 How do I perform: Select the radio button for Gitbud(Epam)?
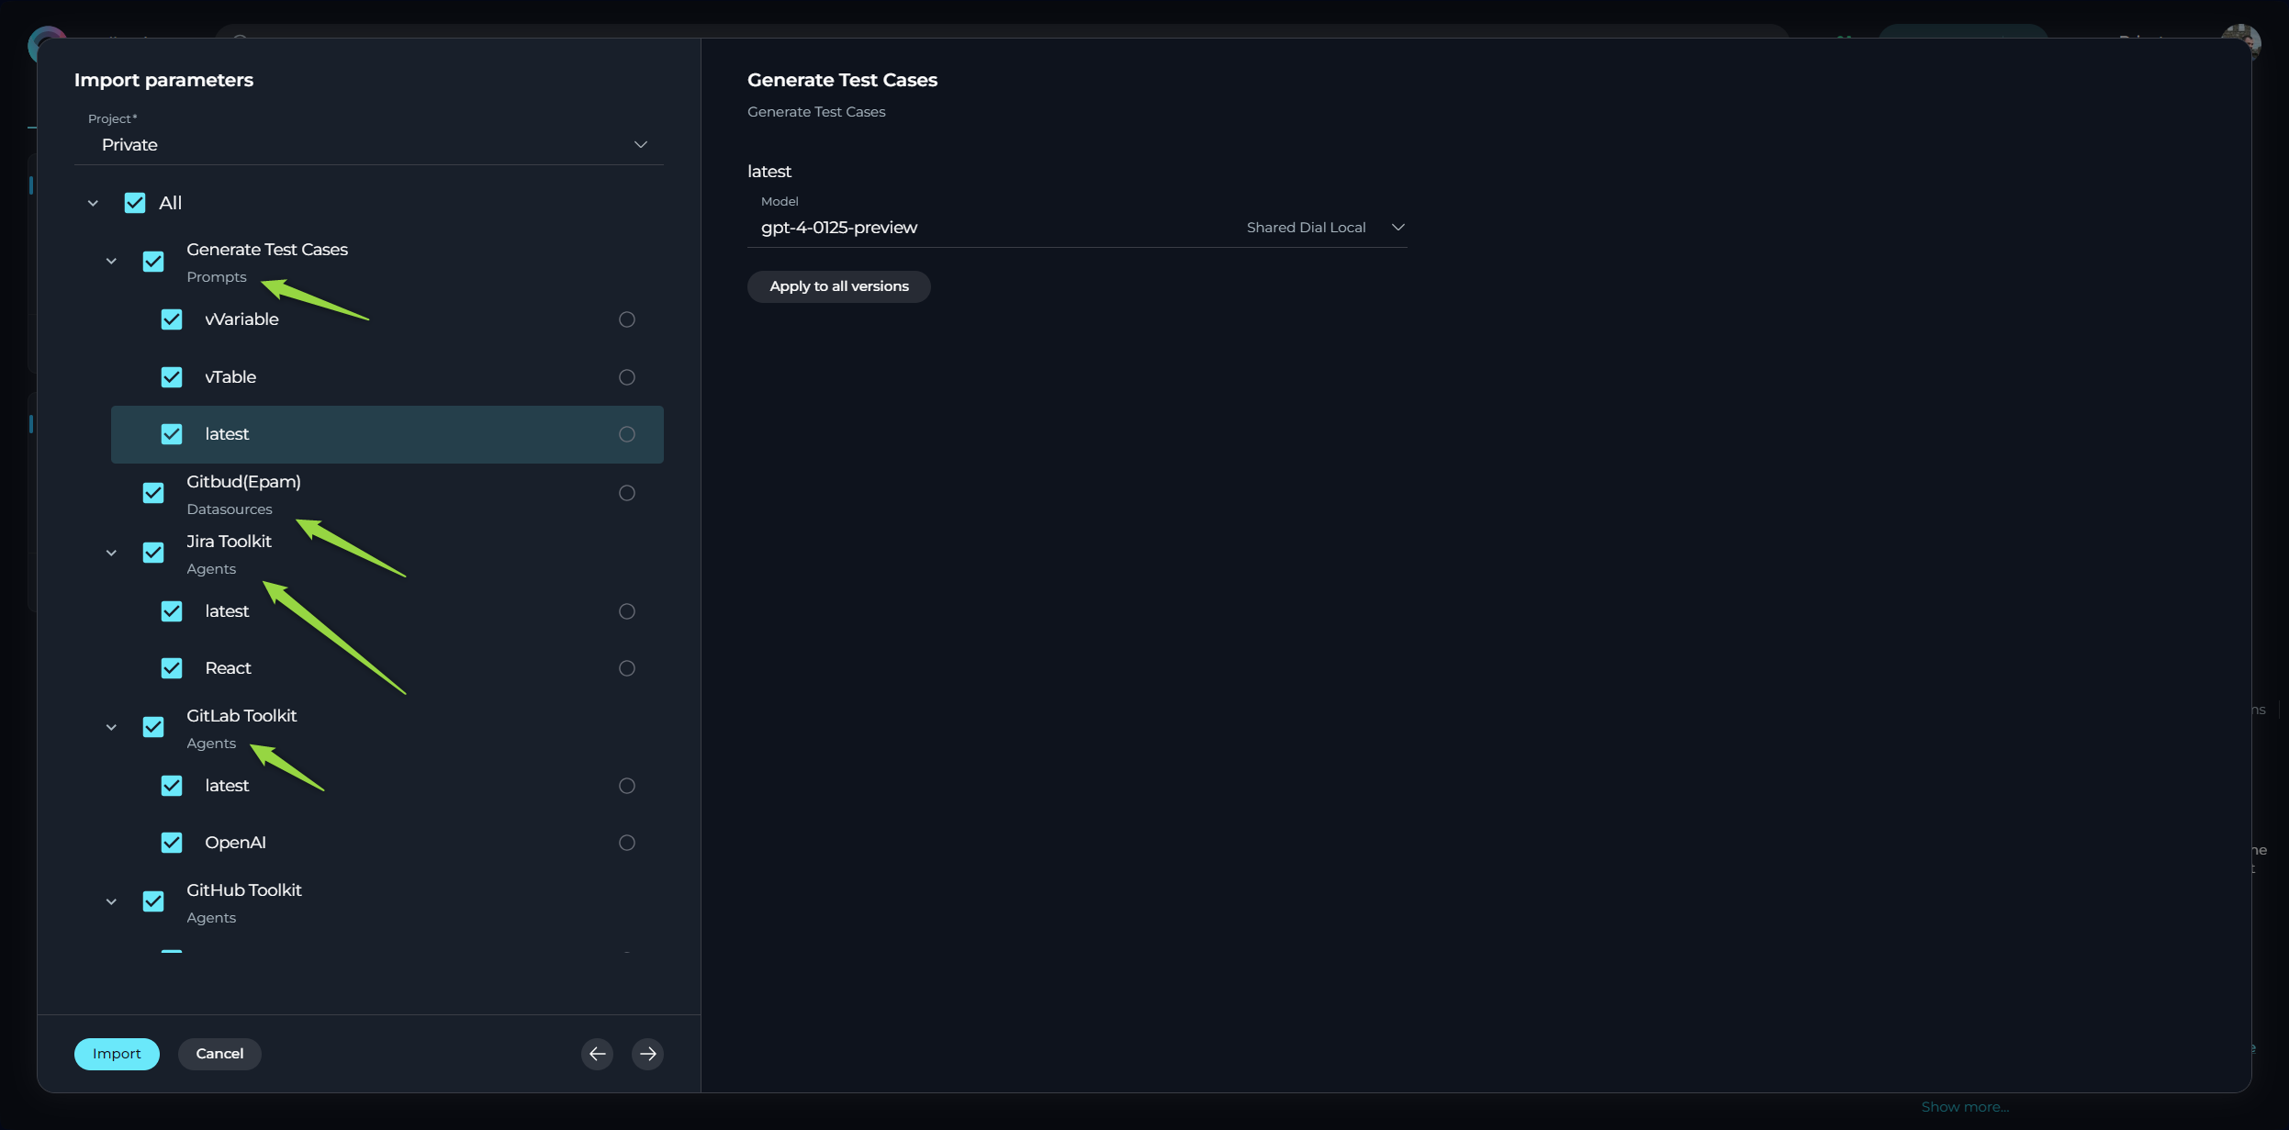[627, 493]
